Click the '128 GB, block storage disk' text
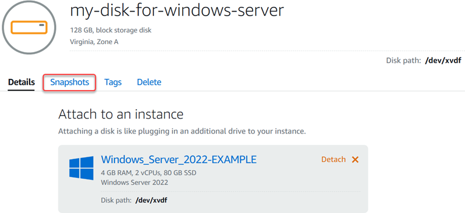 pyautogui.click(x=111, y=30)
